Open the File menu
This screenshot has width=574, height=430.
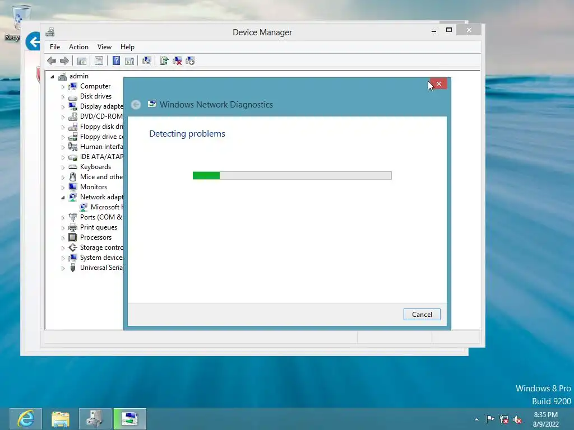[55, 47]
